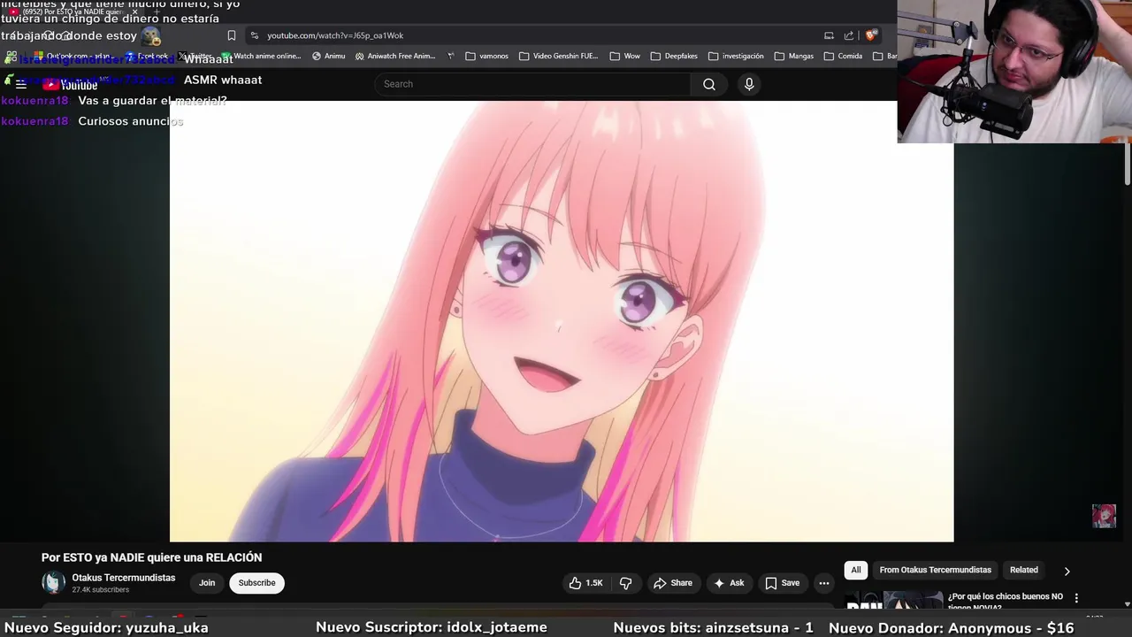Bookmark this page via address bar icon
1132x637 pixels.
click(232, 35)
